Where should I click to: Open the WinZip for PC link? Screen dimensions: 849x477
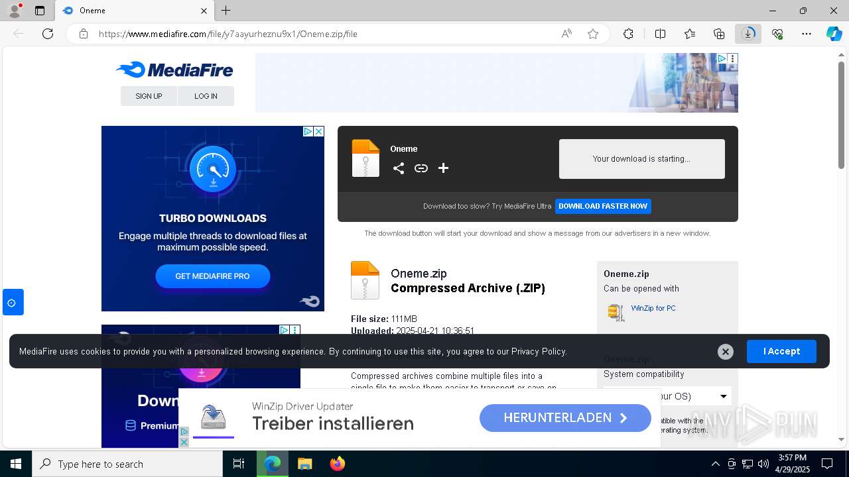653,308
